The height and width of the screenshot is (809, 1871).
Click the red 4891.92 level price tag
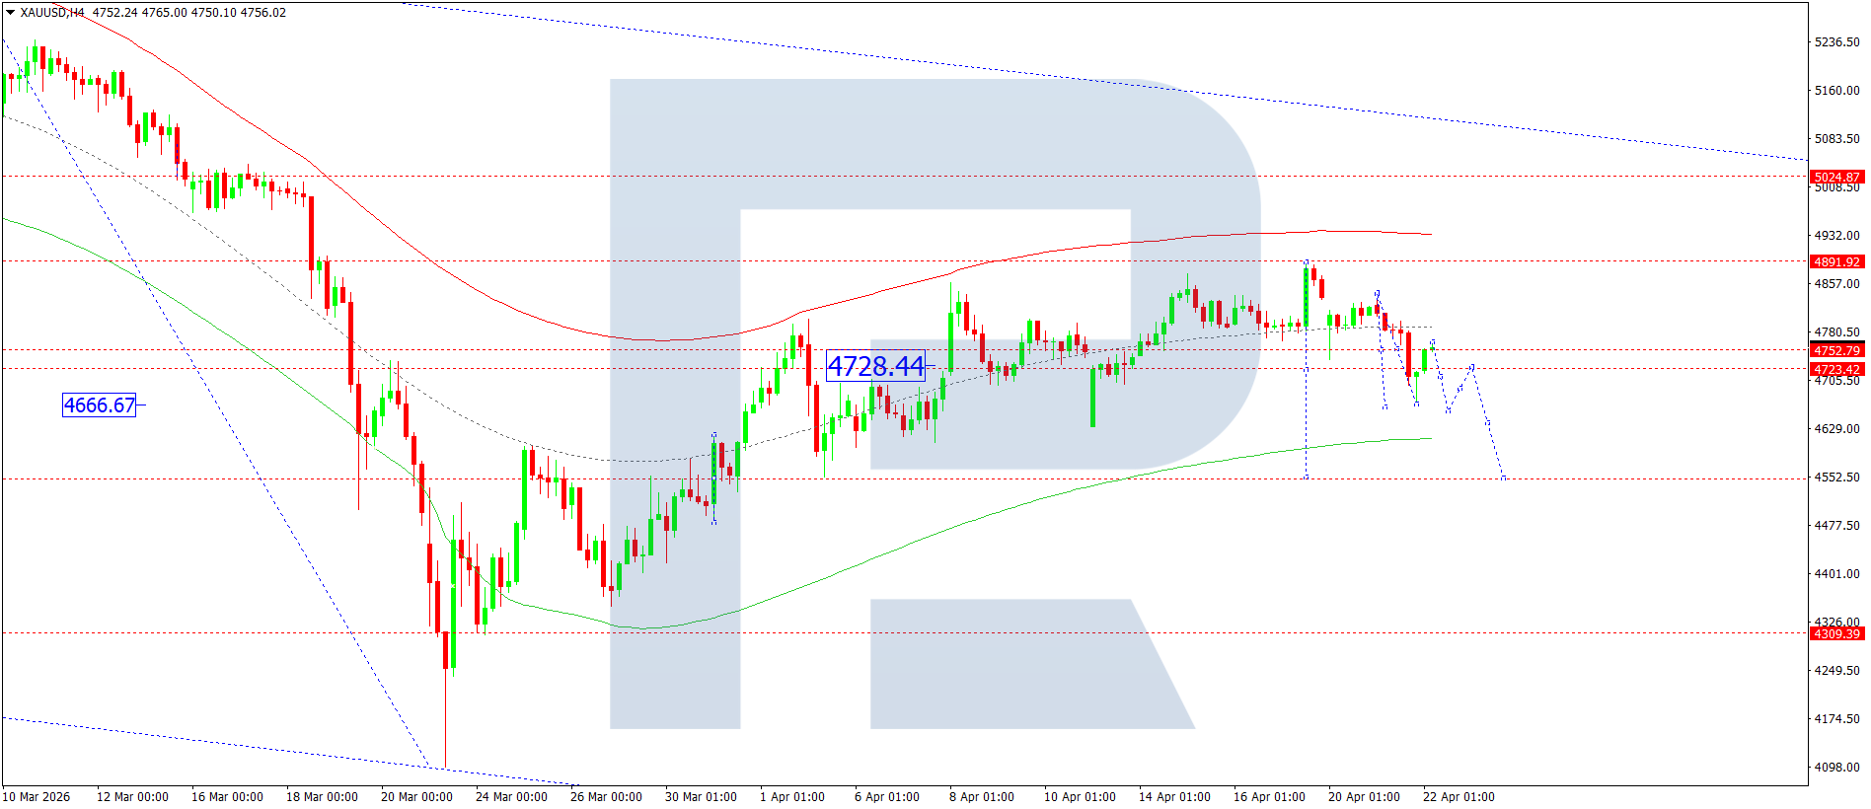tap(1835, 262)
